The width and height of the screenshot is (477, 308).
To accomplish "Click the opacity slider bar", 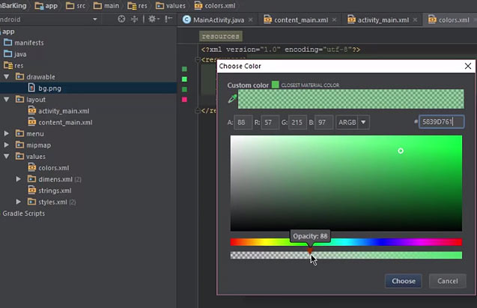I will tap(346, 255).
